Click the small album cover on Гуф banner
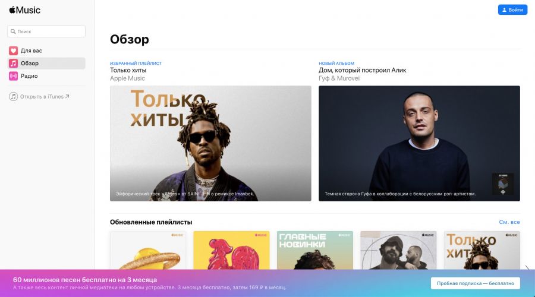The width and height of the screenshot is (535, 297). point(502,184)
